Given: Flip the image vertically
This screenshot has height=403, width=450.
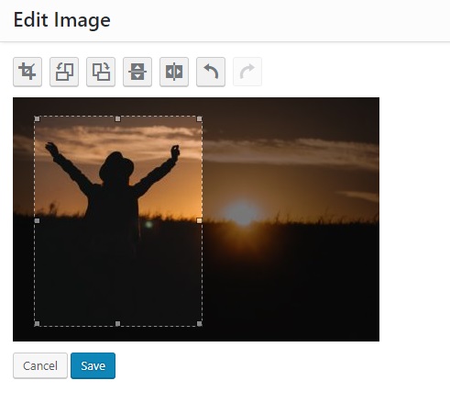Looking at the screenshot, I should click(137, 72).
